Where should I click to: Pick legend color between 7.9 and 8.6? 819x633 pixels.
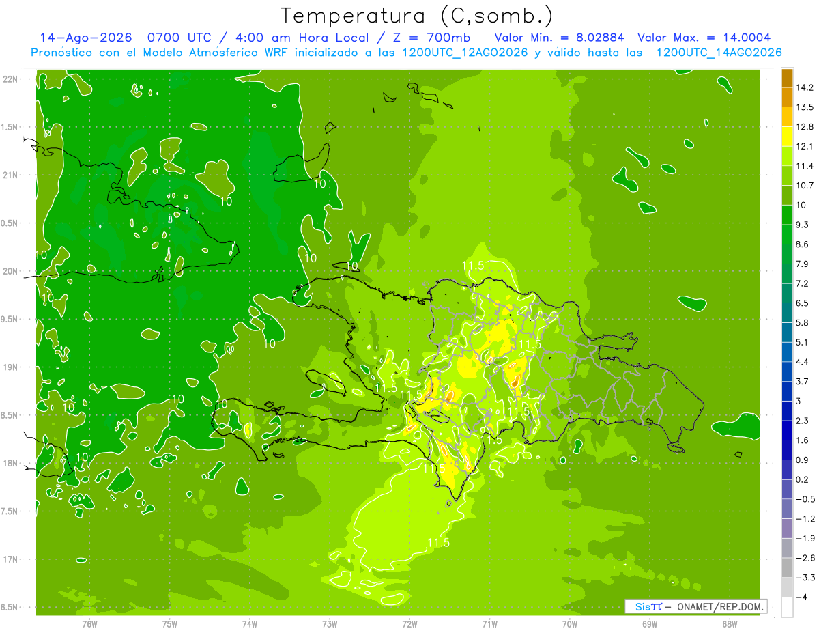[787, 254]
